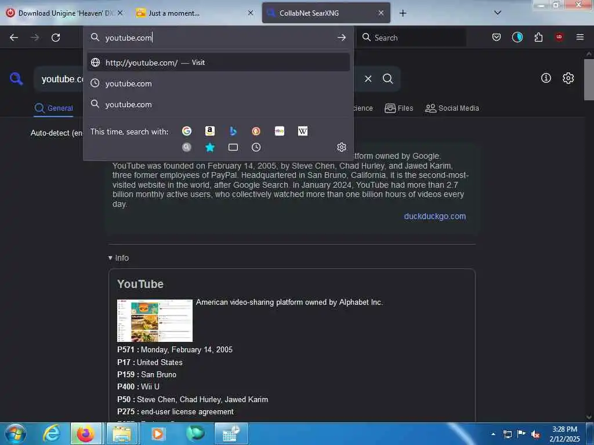Image resolution: width=594 pixels, height=445 pixels.
Task: Click the SearXNG logo magnifier
Action: (16, 79)
